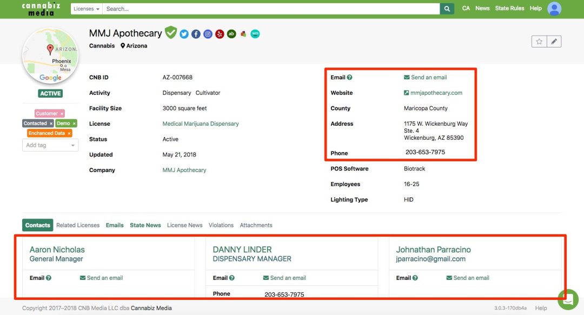Send an email to Aaron Nicholas
The width and height of the screenshot is (584, 315).
pos(101,278)
